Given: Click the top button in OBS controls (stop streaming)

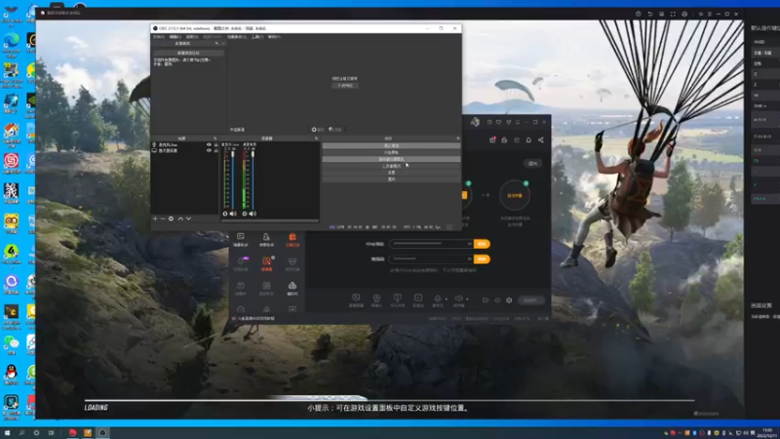Looking at the screenshot, I should click(x=391, y=145).
